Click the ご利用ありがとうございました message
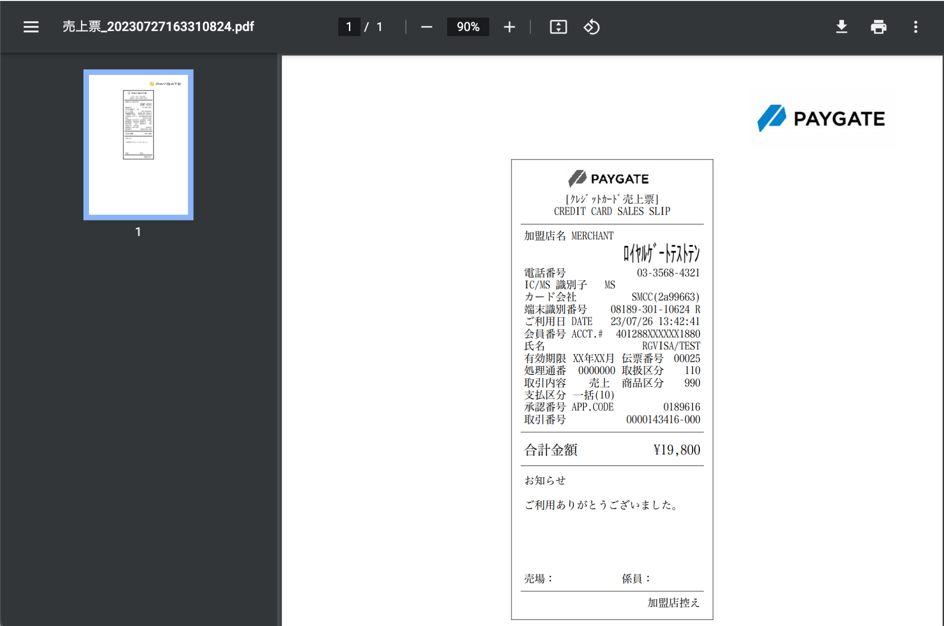The width and height of the screenshot is (944, 626). coord(602,505)
